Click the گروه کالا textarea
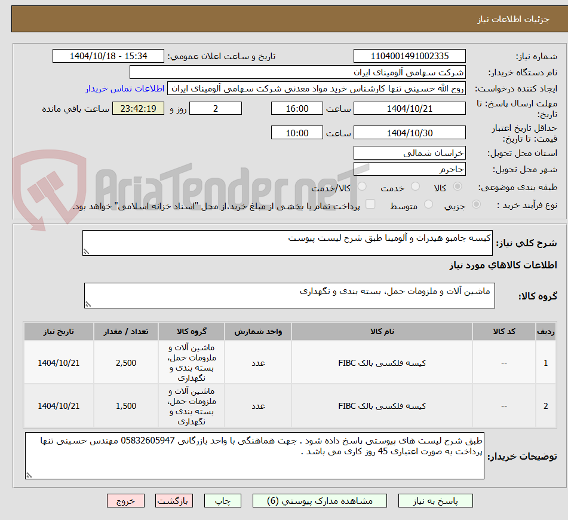The height and width of the screenshot is (520, 568). pos(290,295)
